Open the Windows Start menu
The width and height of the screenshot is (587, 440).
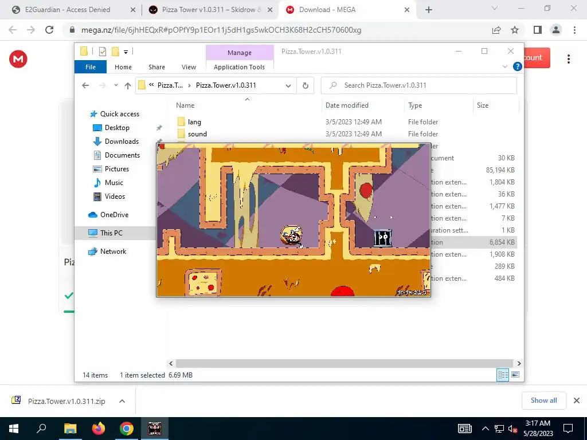pyautogui.click(x=14, y=429)
